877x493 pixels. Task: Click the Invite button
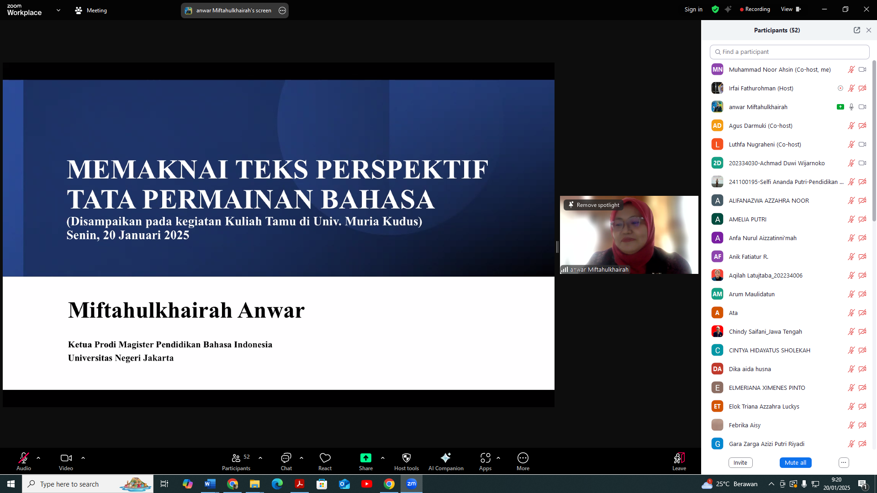point(740,462)
